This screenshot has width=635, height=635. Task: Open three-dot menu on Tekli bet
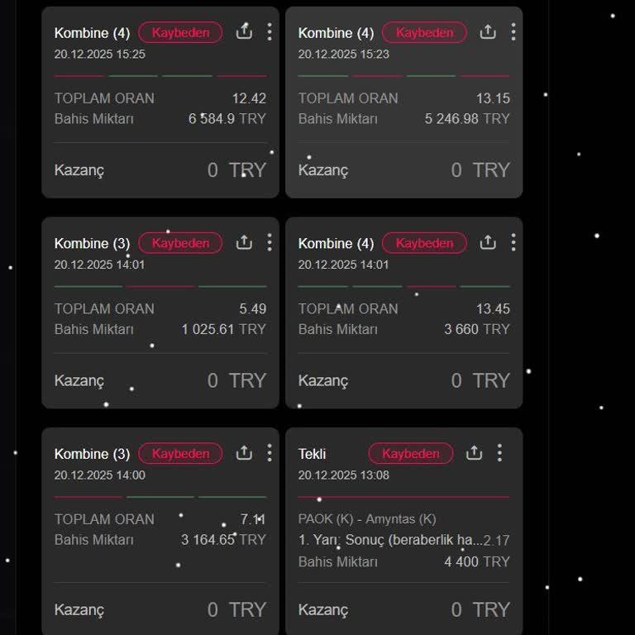499,453
